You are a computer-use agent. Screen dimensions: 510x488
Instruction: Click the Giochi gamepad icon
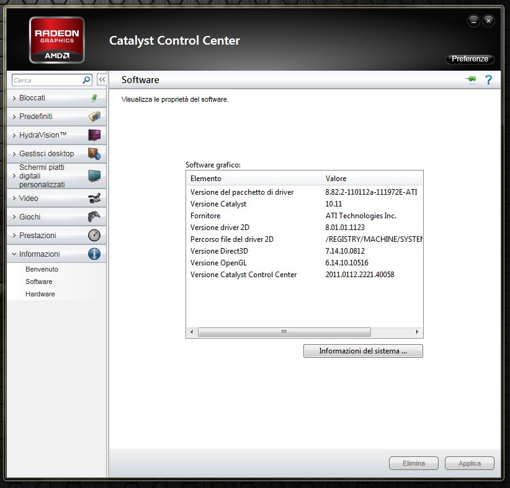click(x=94, y=216)
